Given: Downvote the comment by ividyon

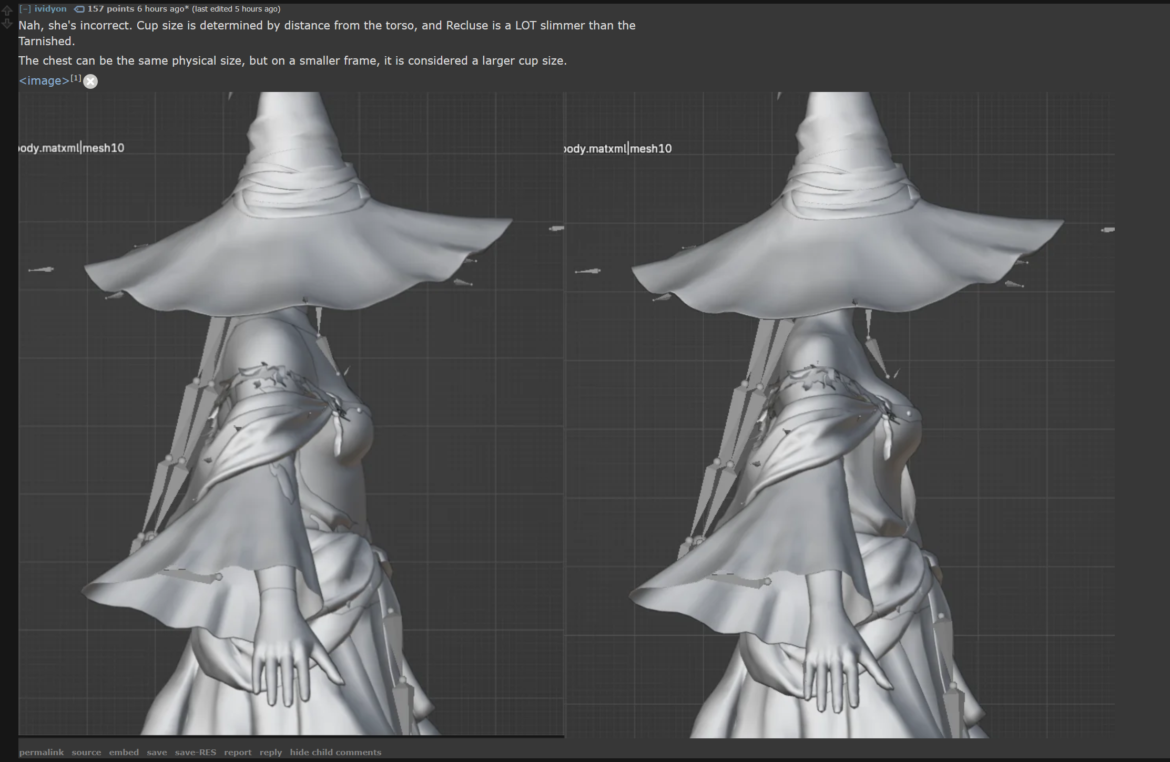Looking at the screenshot, I should coord(7,24).
